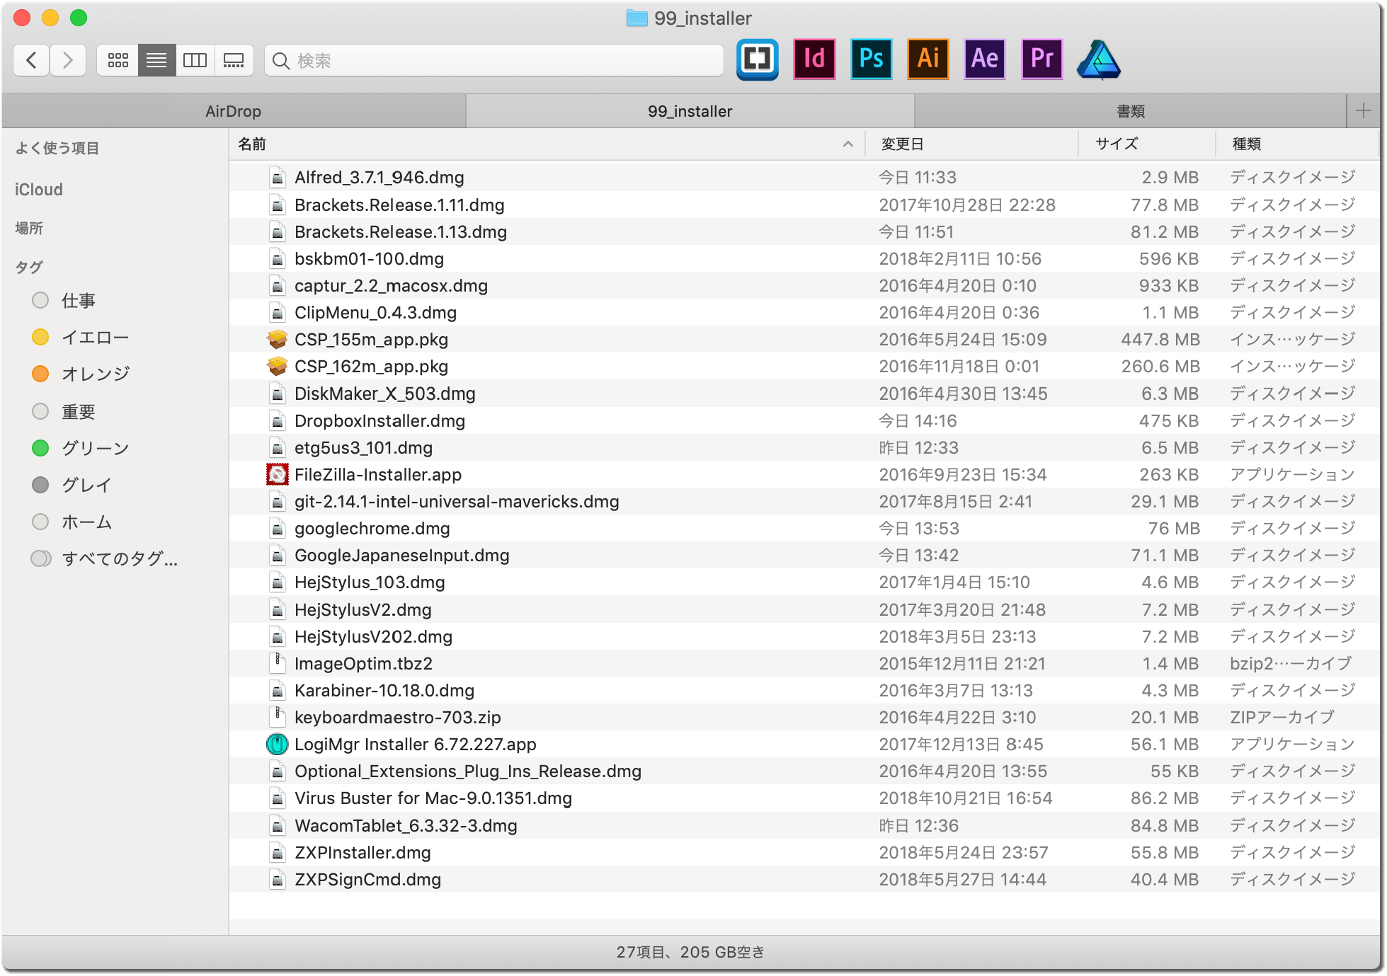
Task: Sort files by サイズ column
Action: tap(1117, 144)
